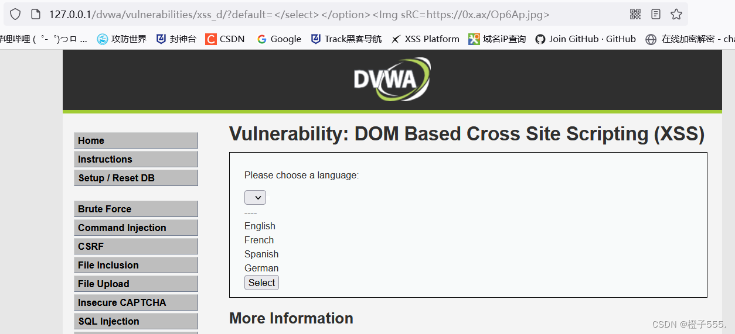
Task: Bookmark this page with the star icon
Action: click(676, 14)
